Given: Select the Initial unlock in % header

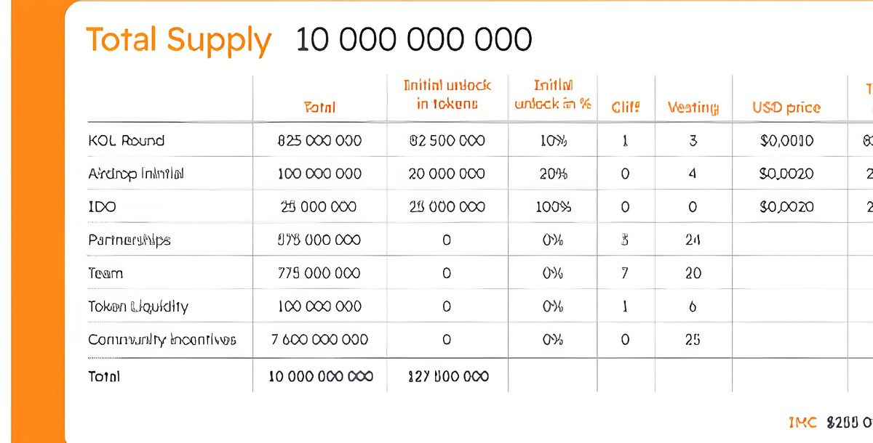Looking at the screenshot, I should 553,94.
